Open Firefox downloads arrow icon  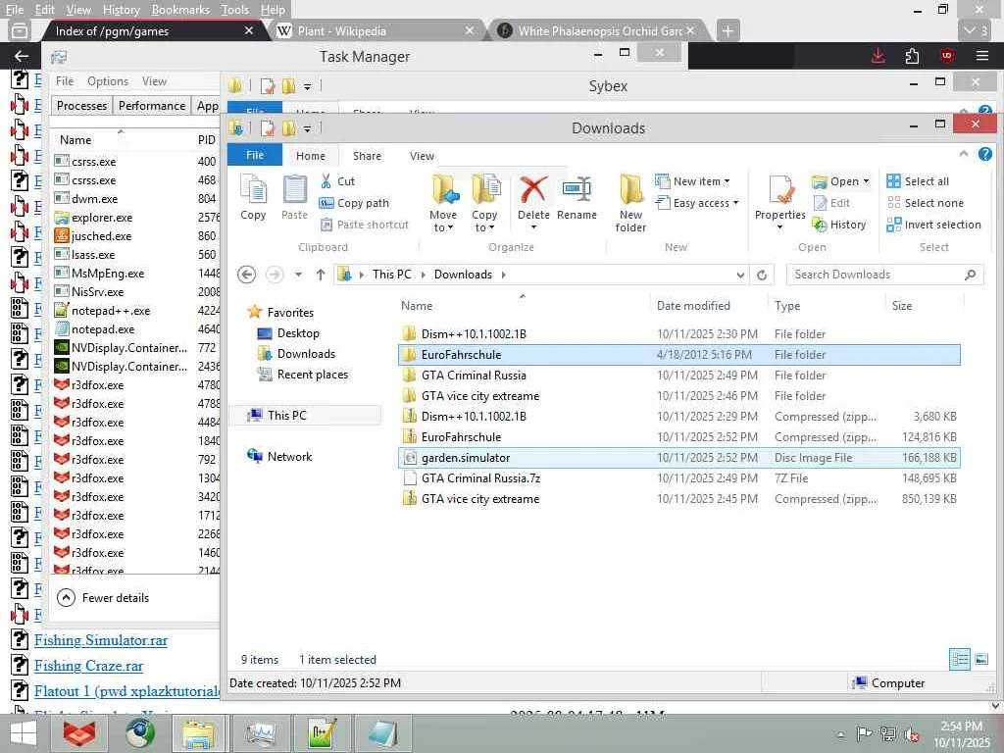(x=878, y=56)
